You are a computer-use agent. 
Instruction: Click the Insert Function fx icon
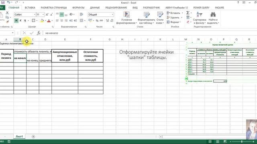39,33
